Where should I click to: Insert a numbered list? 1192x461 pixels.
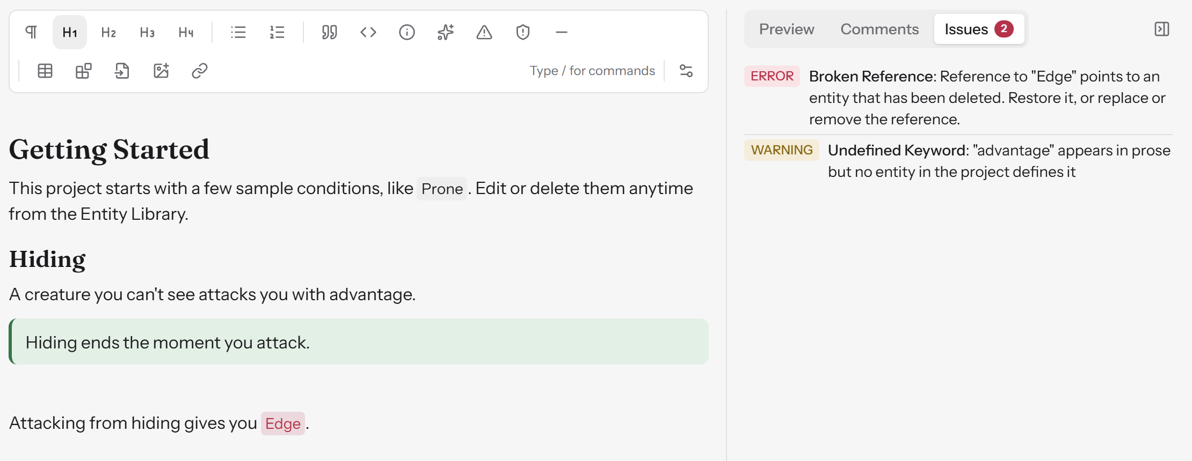click(277, 32)
